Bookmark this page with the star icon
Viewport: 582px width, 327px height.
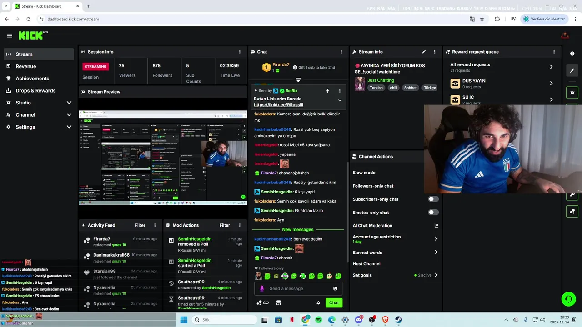482,19
